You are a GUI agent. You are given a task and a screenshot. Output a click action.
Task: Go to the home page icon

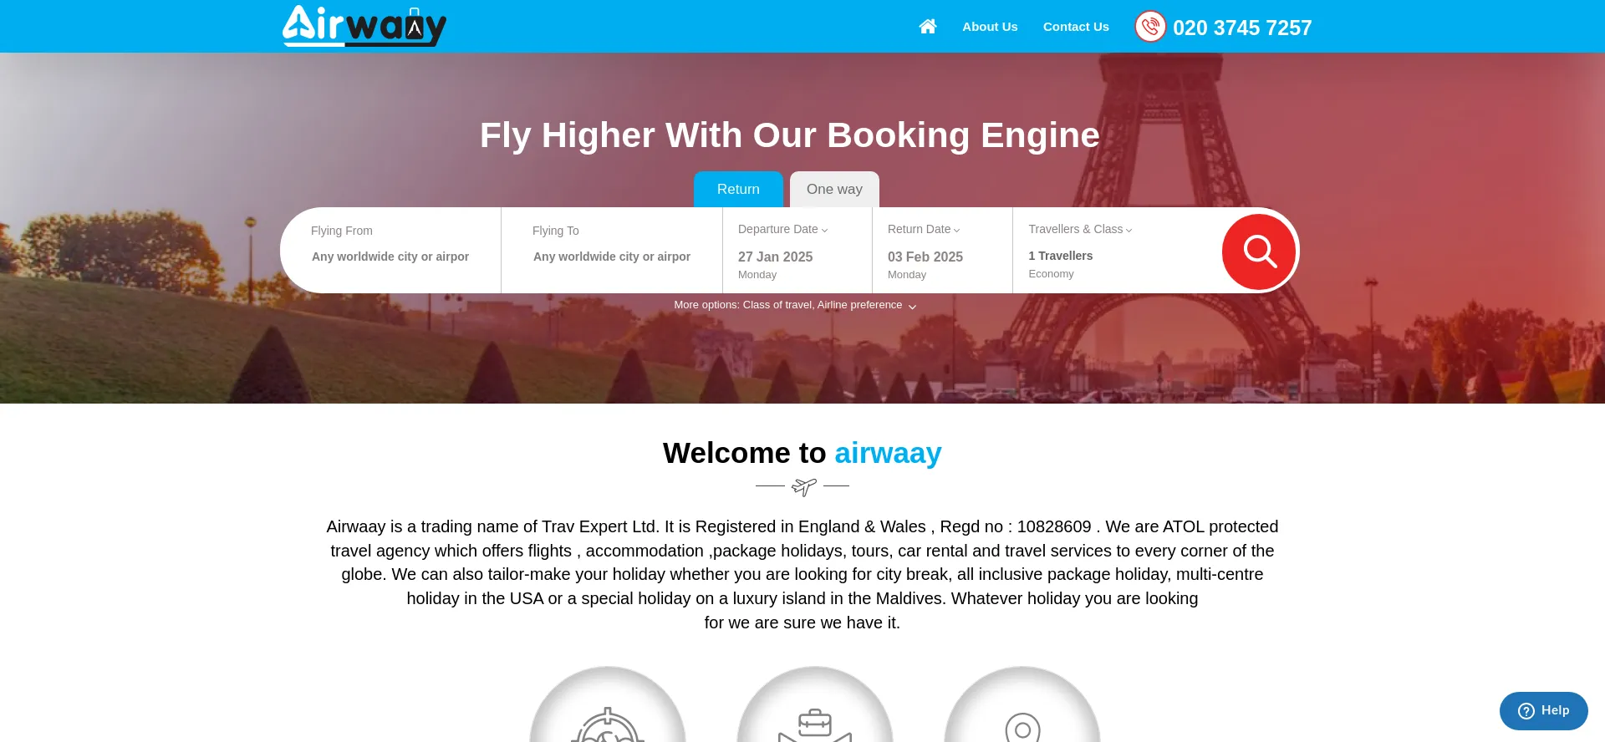point(927,27)
